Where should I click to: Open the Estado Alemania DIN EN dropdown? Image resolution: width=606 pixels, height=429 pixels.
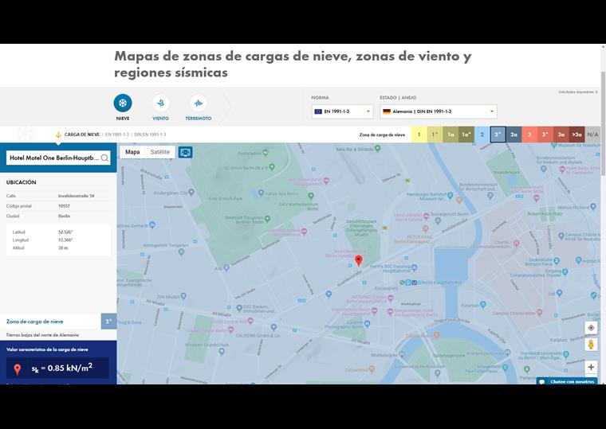click(439, 111)
